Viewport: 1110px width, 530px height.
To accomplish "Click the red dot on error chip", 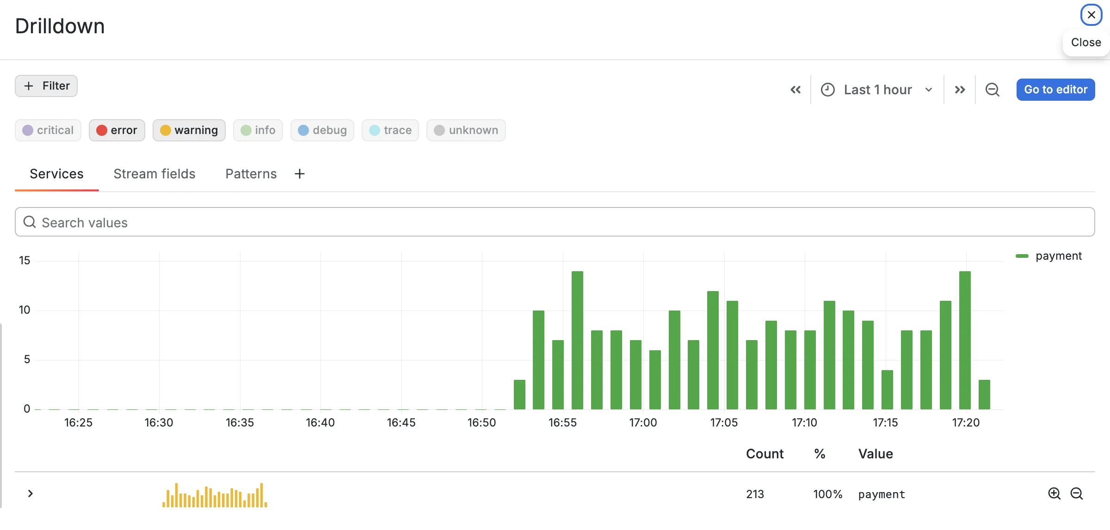I will coord(102,130).
